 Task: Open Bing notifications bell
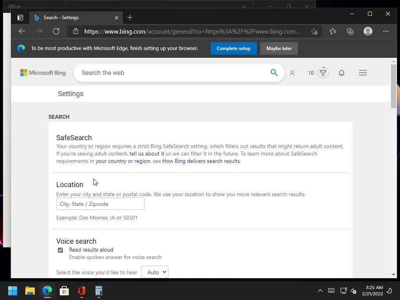341,73
